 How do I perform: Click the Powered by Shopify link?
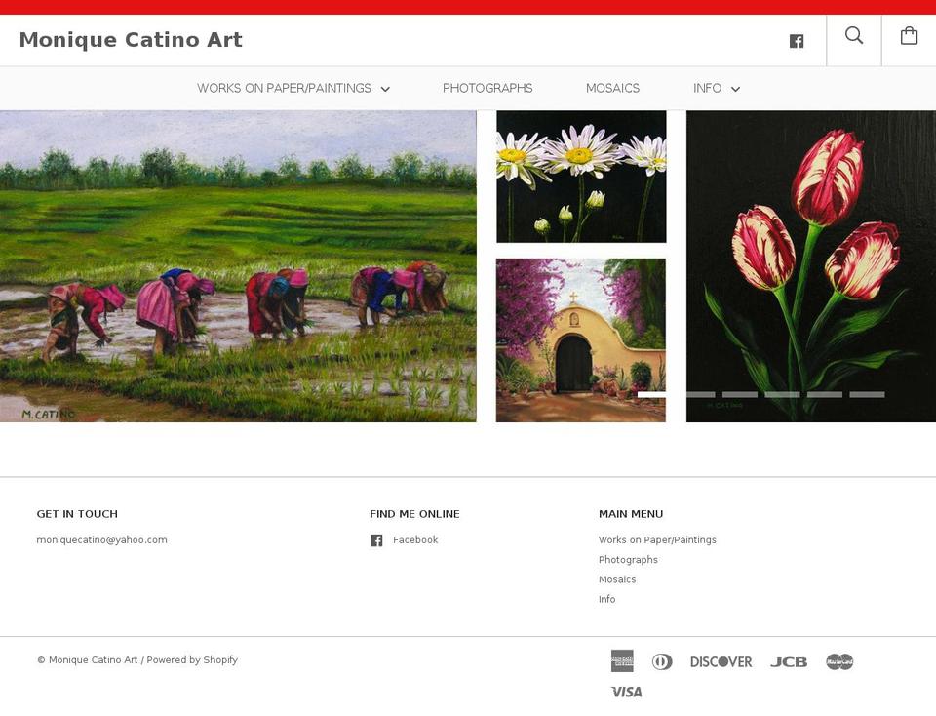pyautogui.click(x=192, y=659)
